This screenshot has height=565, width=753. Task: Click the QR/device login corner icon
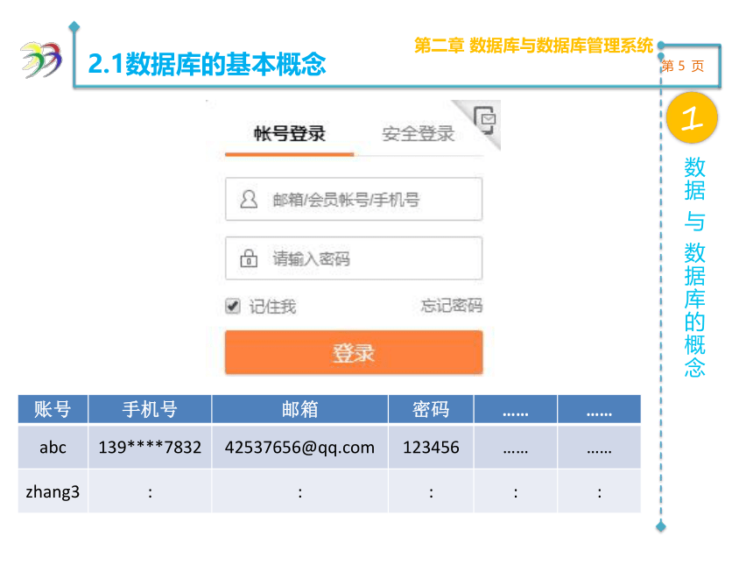tap(484, 119)
